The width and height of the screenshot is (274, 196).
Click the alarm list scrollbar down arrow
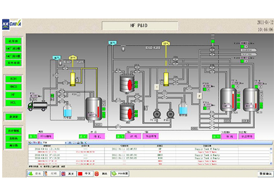point(271,163)
